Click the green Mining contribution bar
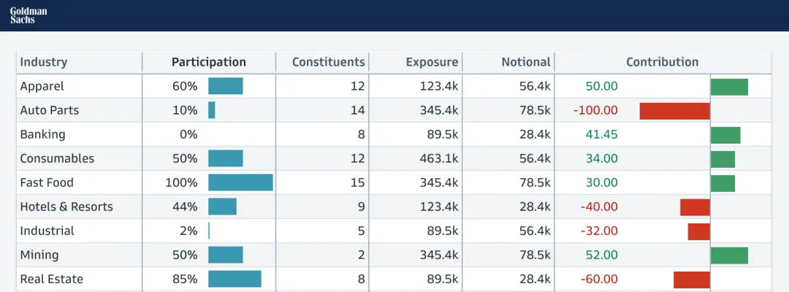Image resolution: width=789 pixels, height=292 pixels. click(x=729, y=255)
